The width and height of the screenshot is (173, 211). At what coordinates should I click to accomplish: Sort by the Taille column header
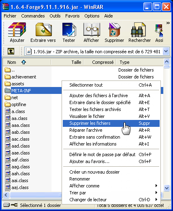(67, 62)
